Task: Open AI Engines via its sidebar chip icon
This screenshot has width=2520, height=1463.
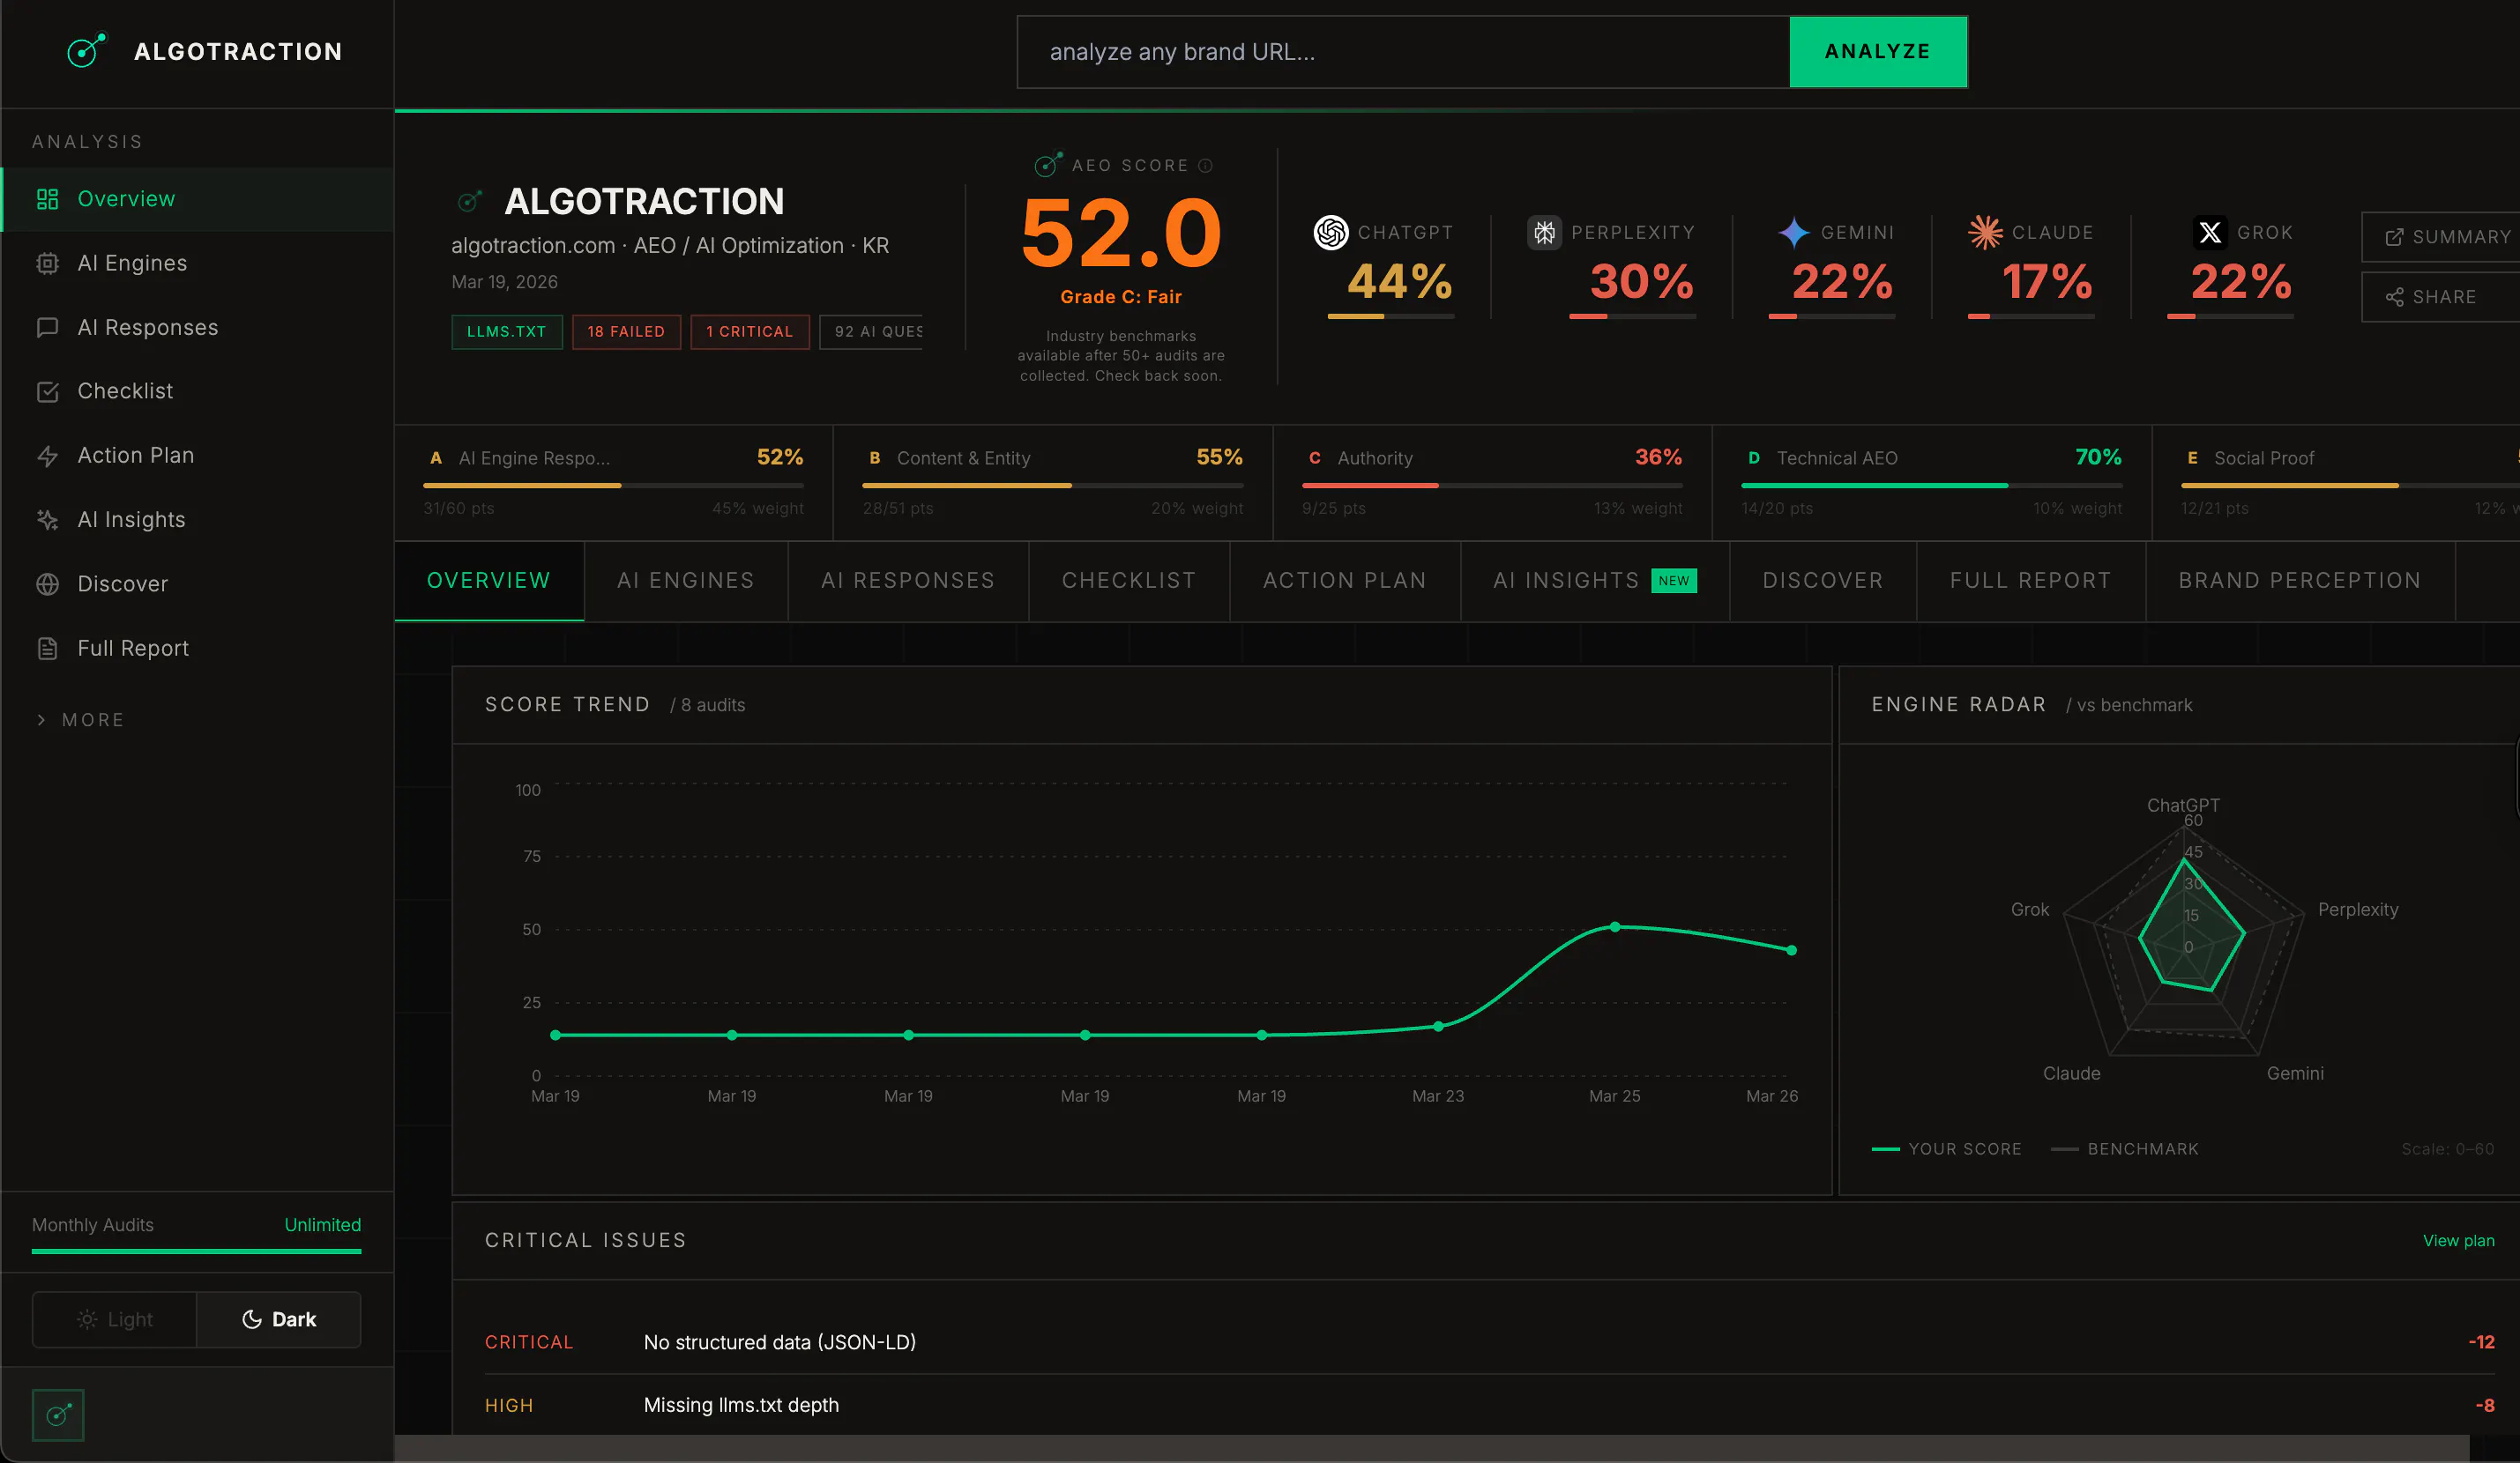Action: point(47,263)
